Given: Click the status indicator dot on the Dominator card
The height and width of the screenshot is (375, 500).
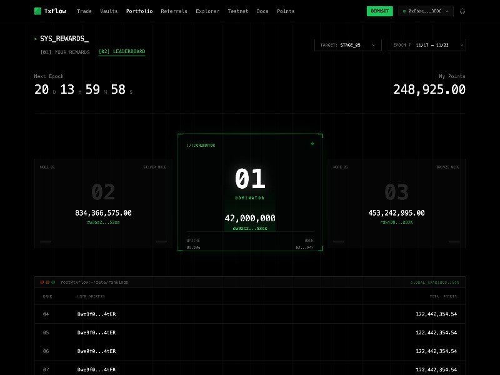Looking at the screenshot, I should (x=312, y=144).
